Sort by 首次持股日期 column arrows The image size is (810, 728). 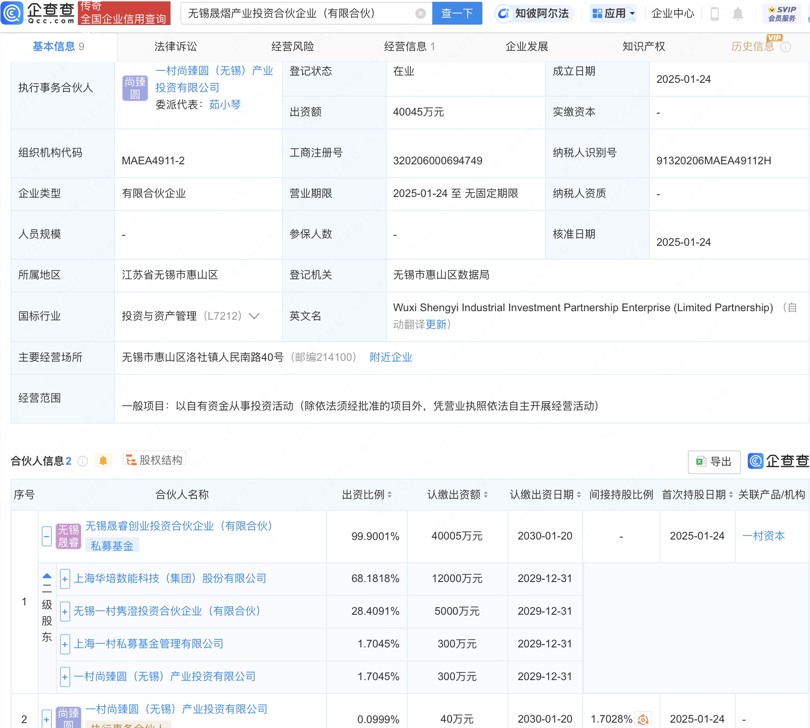[x=731, y=495]
